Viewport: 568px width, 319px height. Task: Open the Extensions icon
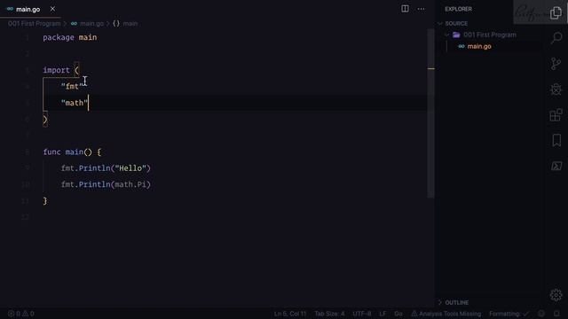click(556, 115)
